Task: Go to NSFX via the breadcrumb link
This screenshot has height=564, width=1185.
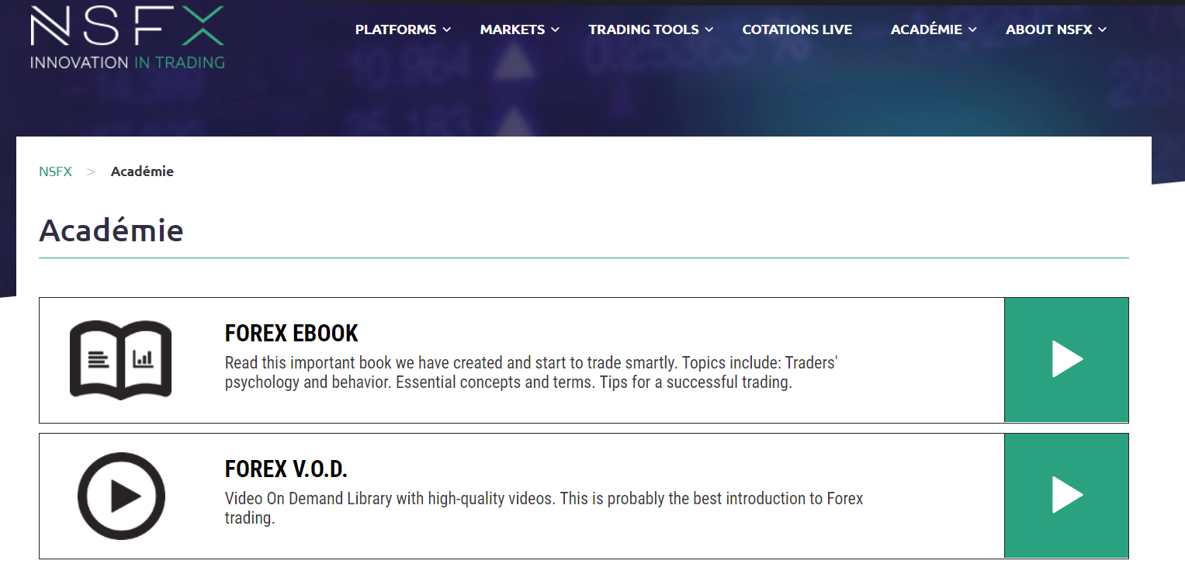Action: (x=55, y=171)
